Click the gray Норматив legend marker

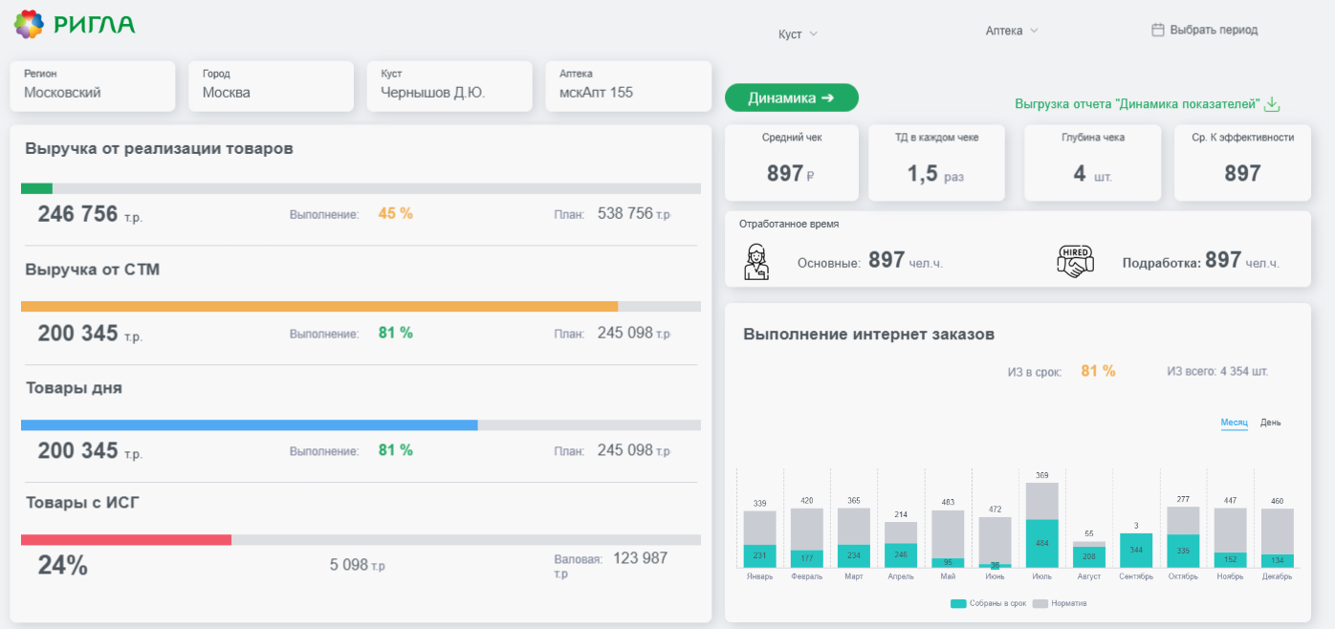point(1040,603)
